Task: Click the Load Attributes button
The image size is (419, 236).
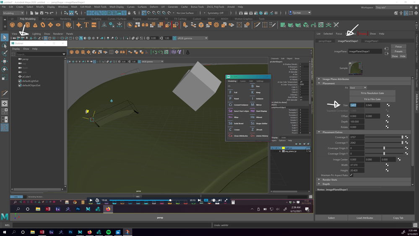Action: tap(364, 218)
